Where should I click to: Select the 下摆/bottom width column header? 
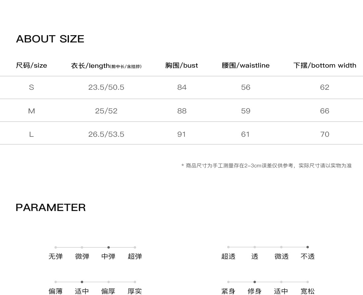(325, 65)
